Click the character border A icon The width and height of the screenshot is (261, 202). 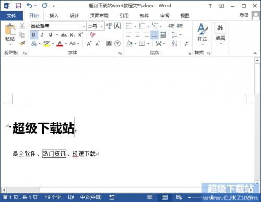click(117, 26)
